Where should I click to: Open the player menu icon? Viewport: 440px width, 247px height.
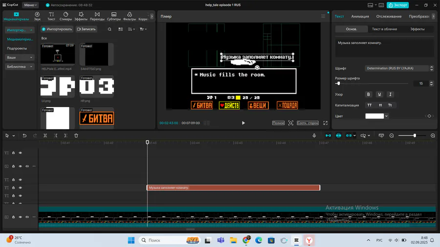[323, 16]
